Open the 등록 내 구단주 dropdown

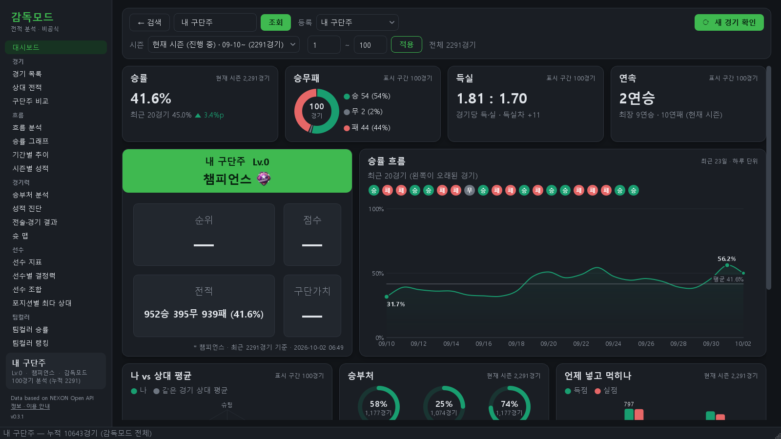pos(357,22)
